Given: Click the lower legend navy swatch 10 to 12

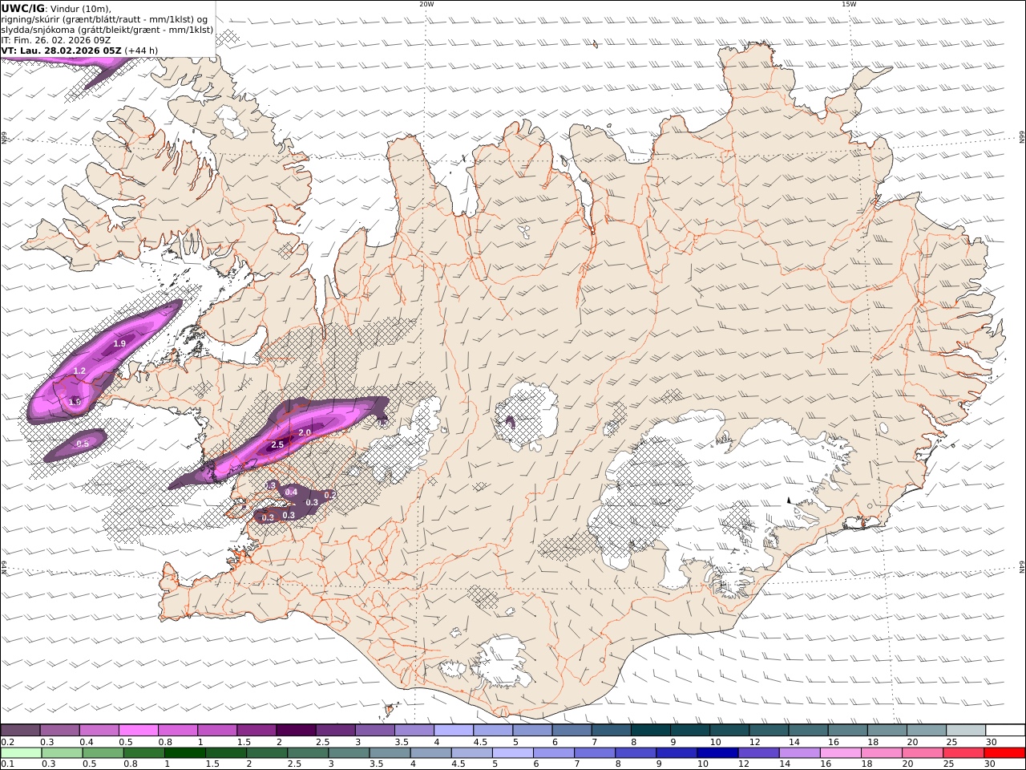Looking at the screenshot, I should tap(717, 753).
